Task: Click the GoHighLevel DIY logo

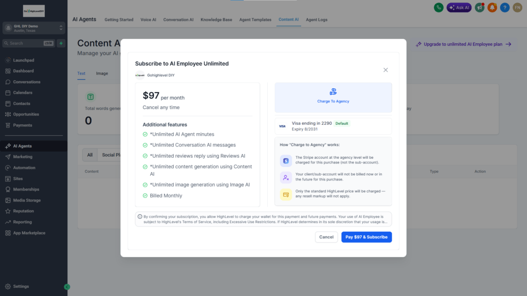Action: (33, 11)
